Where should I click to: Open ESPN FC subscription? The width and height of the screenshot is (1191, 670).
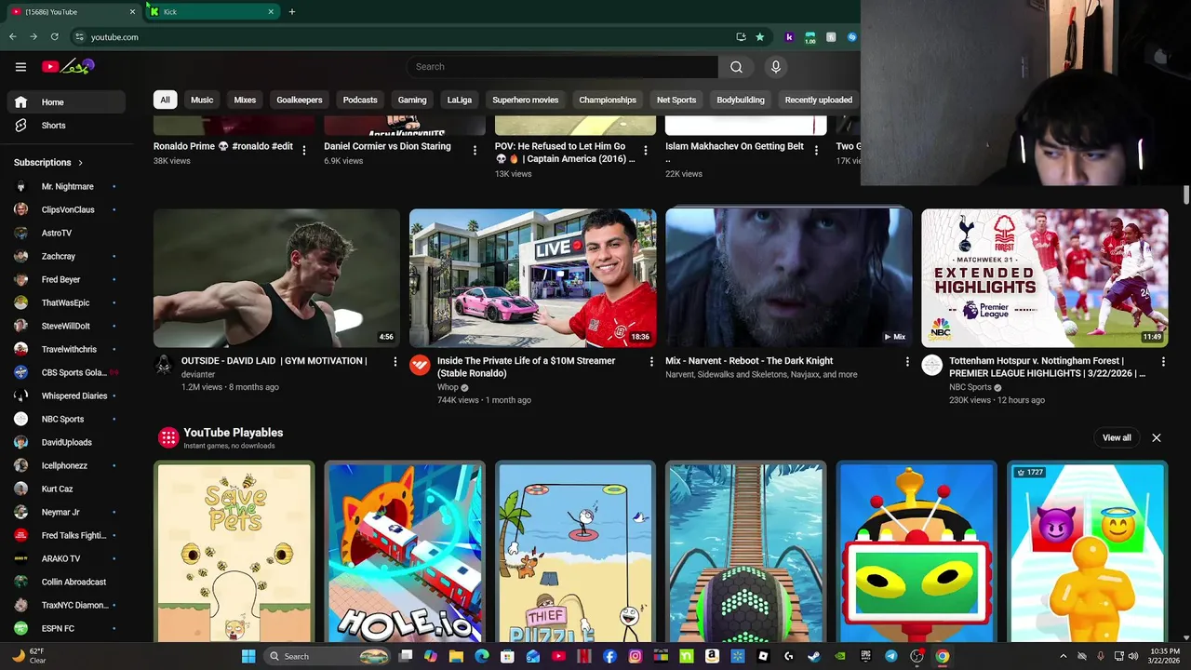(x=66, y=628)
